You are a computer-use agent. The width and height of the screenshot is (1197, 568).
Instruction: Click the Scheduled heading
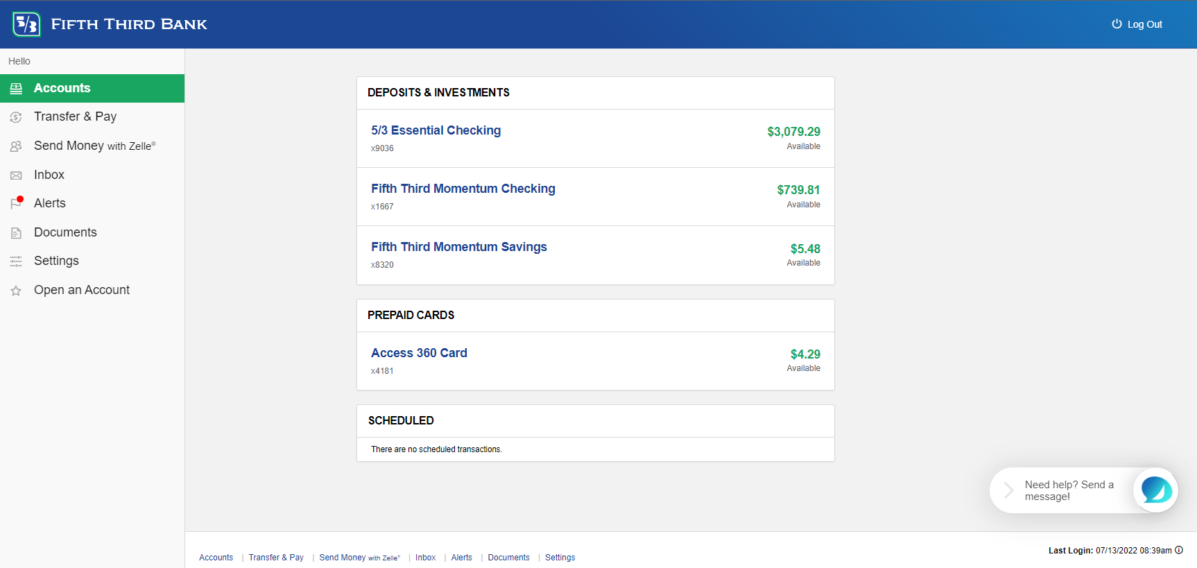(401, 420)
